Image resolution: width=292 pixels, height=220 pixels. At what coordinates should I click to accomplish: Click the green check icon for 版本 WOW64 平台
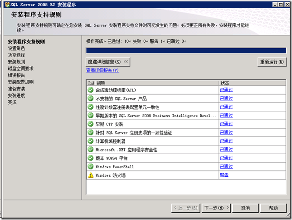coord(91,158)
